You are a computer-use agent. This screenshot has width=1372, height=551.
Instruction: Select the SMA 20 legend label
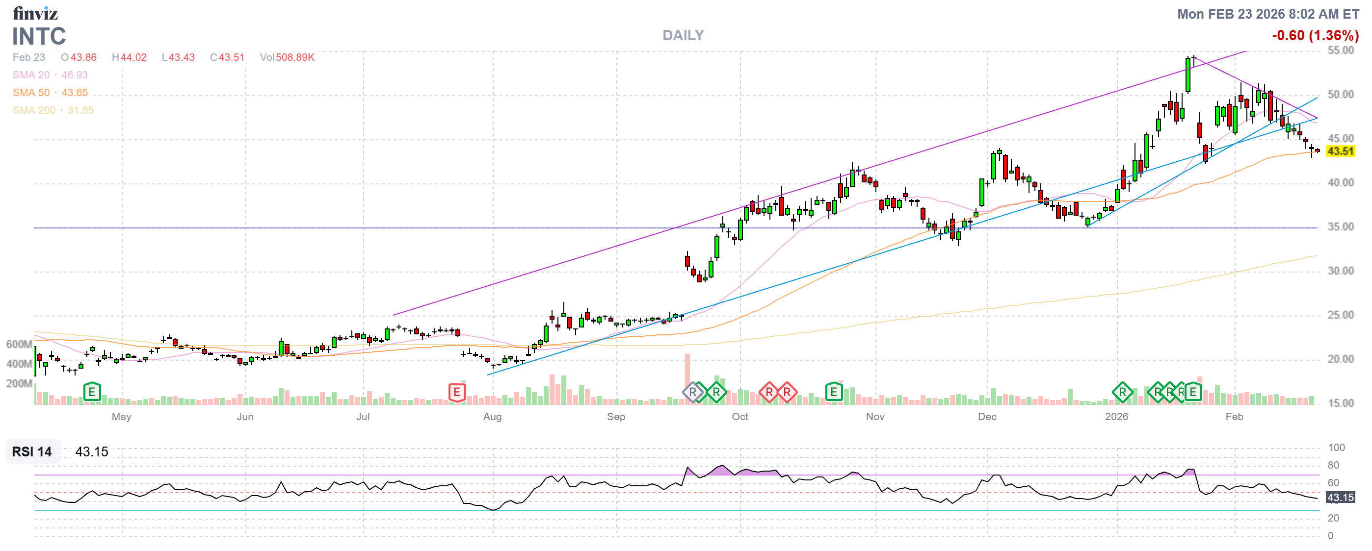coord(31,75)
